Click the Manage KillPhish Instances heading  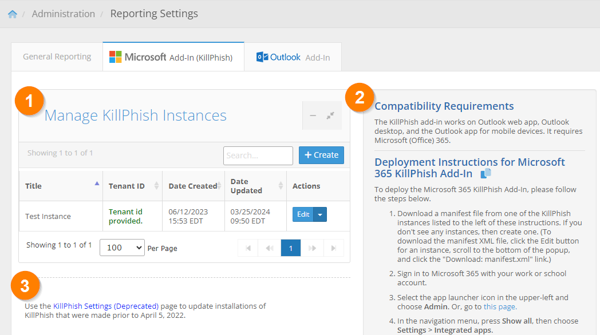tap(136, 115)
